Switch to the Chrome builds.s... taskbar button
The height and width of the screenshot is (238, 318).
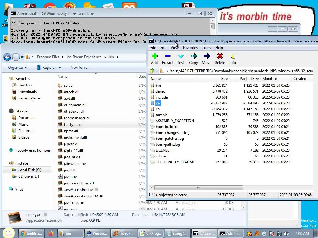31,233
